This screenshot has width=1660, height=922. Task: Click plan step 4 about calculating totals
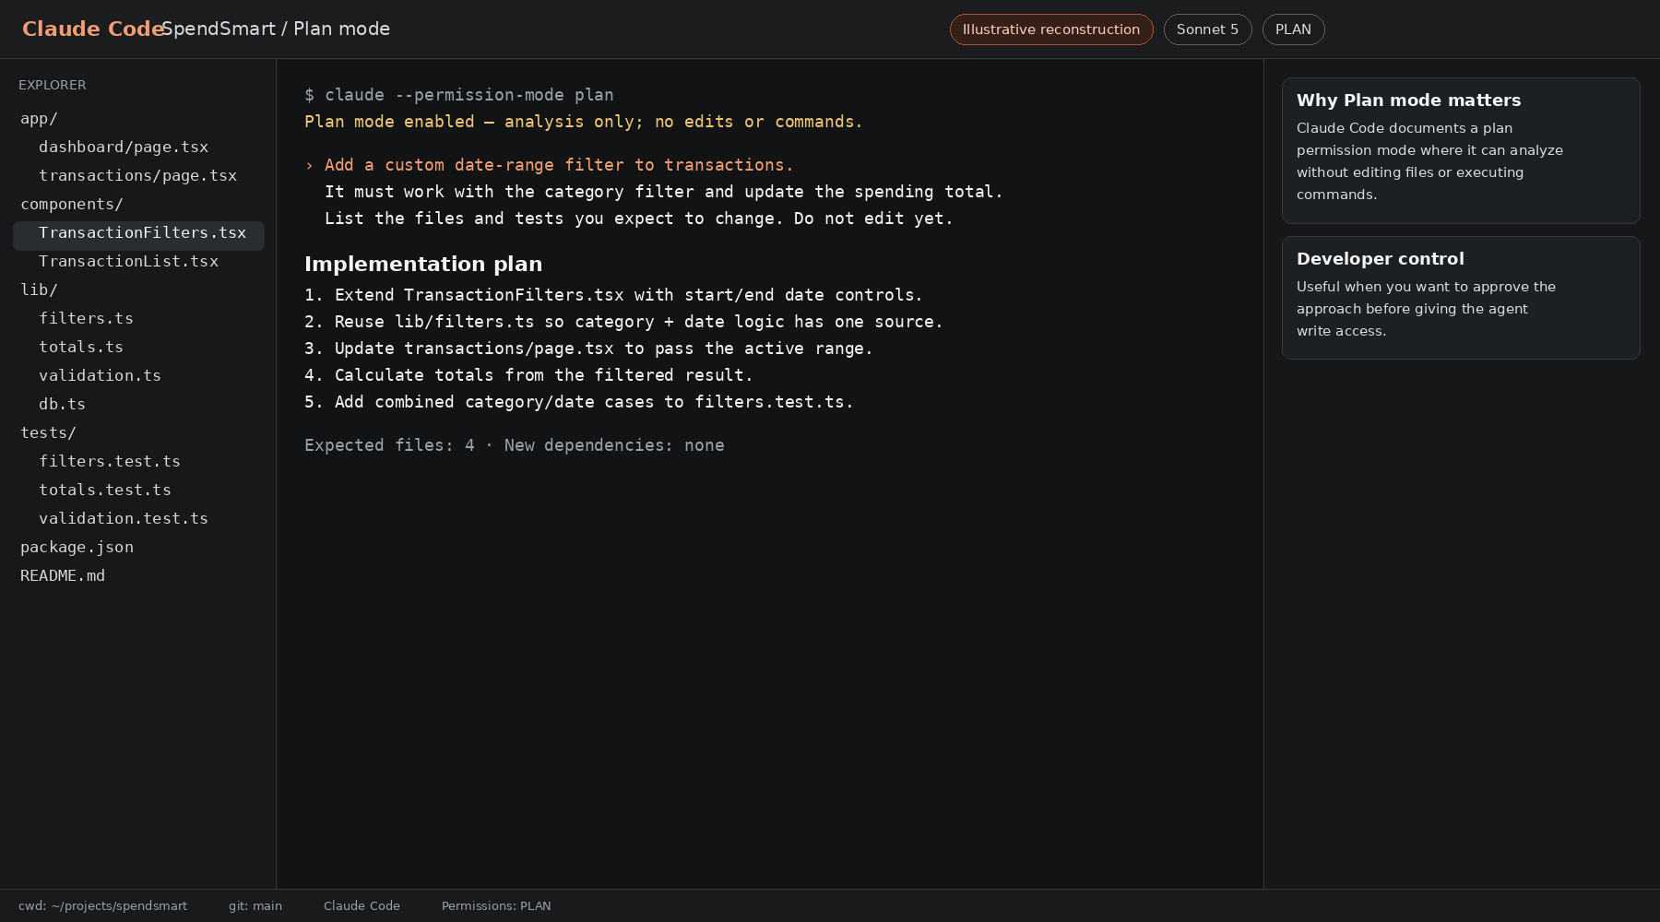click(x=529, y=375)
